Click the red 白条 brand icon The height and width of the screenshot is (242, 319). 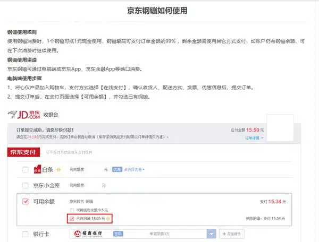37,169
